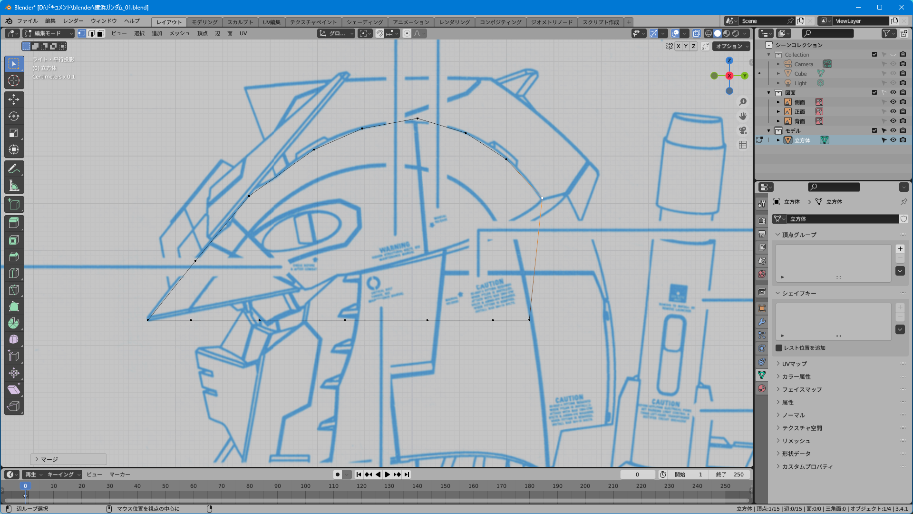The height and width of the screenshot is (514, 913).
Task: Open Material properties tab icon
Action: click(x=762, y=388)
